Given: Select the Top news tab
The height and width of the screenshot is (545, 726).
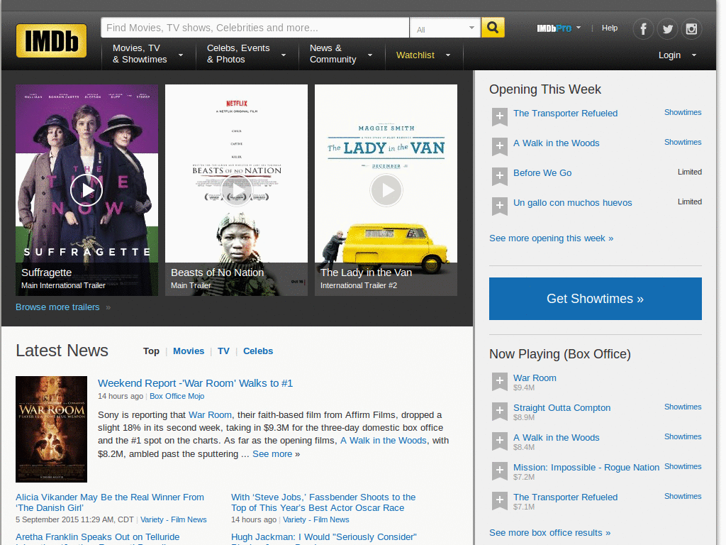Looking at the screenshot, I should click(151, 351).
